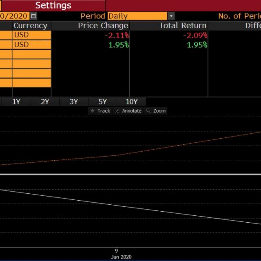Image resolution: width=261 pixels, height=261 pixels.
Task: Select the first row USD currency cell
Action: pyautogui.click(x=31, y=35)
